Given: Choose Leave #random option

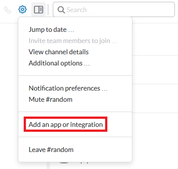Looking at the screenshot, I should pyautogui.click(x=51, y=150).
